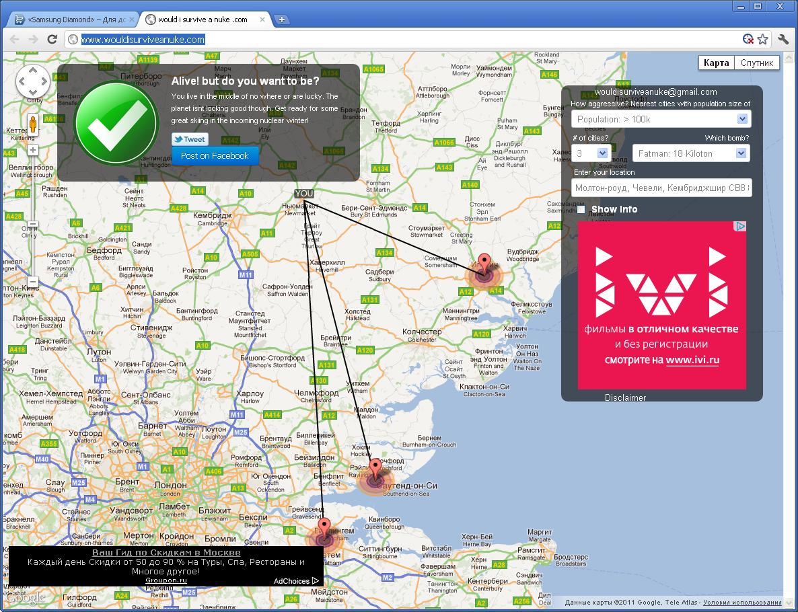The image size is (798, 612).
Task: Click the 'Which bomb?' label
Action: tap(727, 138)
